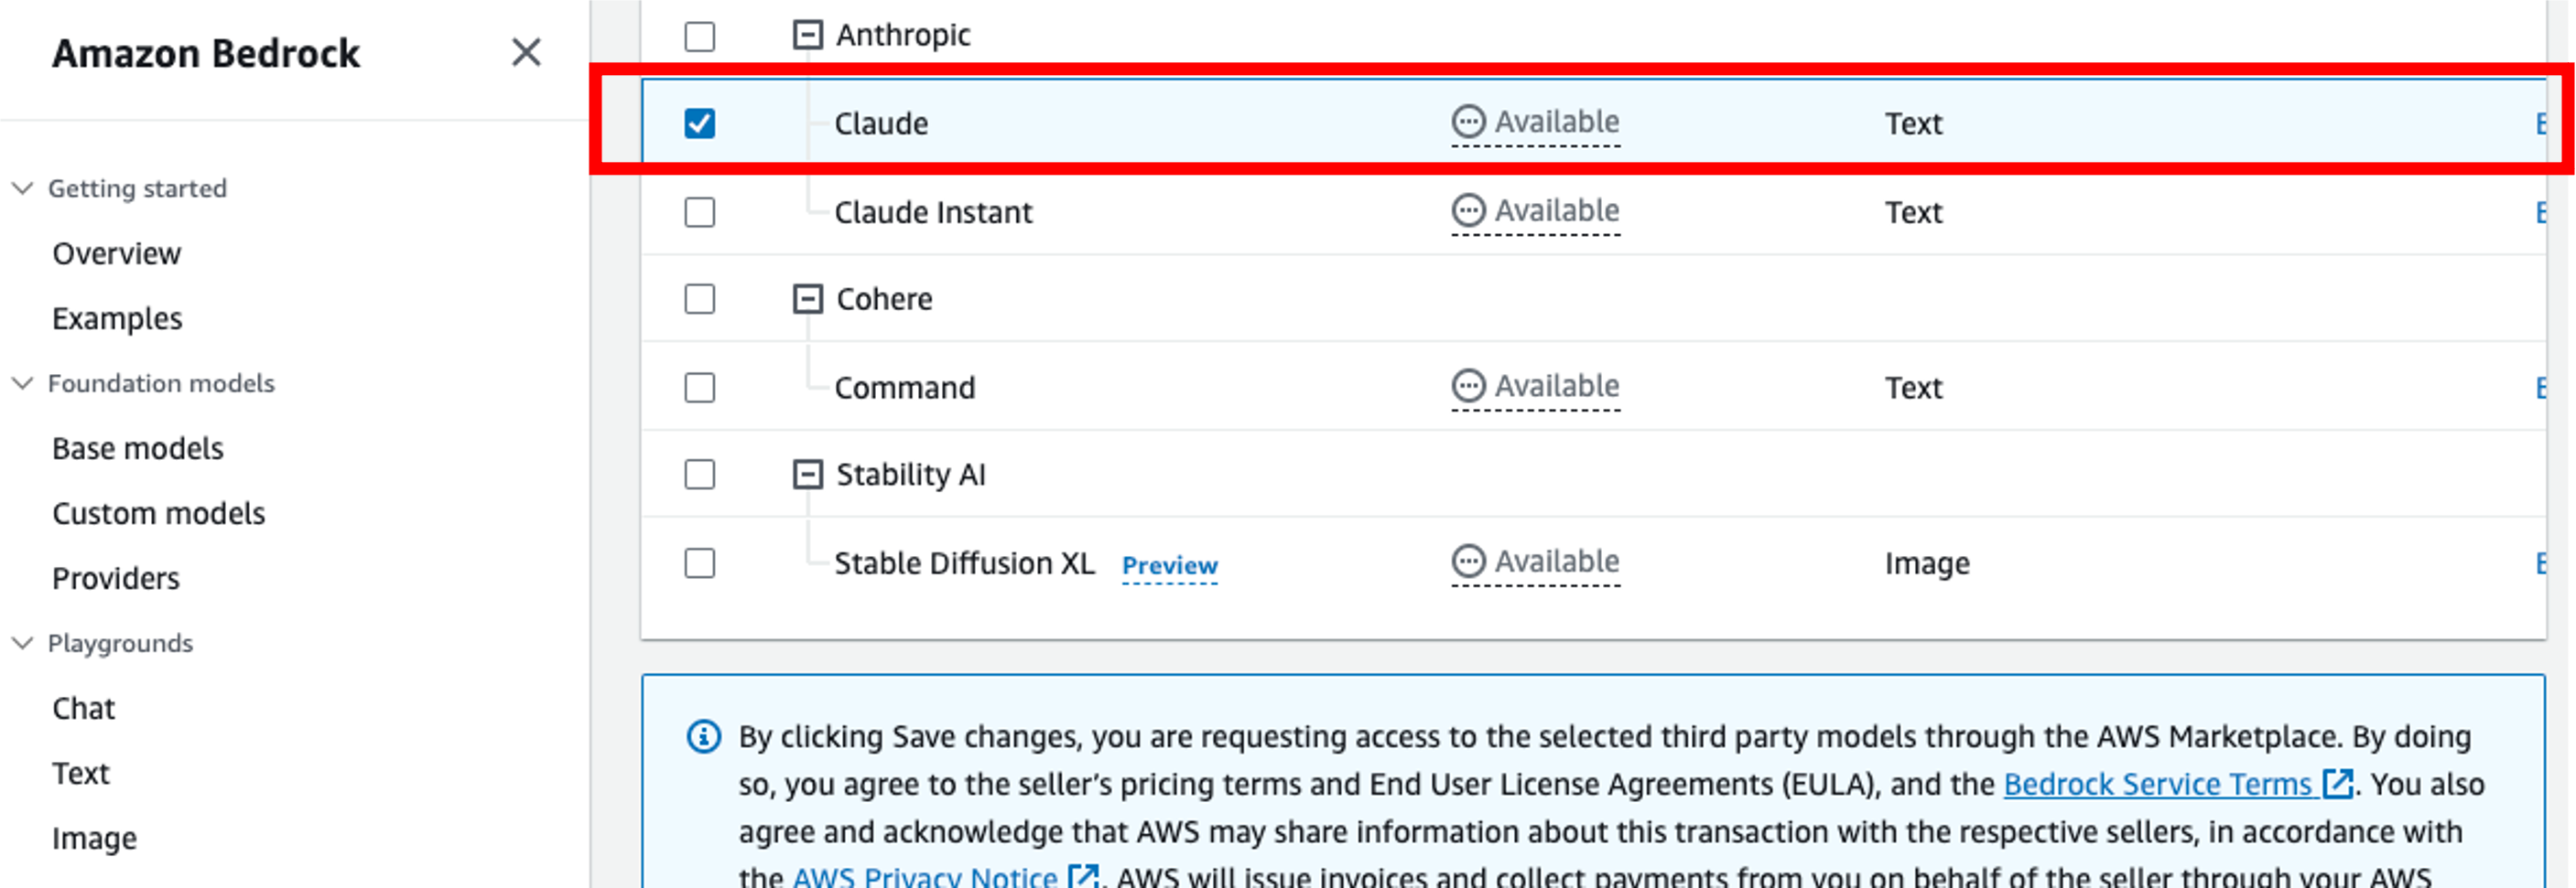Click the Claude Instant Available status icon
The width and height of the screenshot is (2576, 888).
tap(1468, 210)
